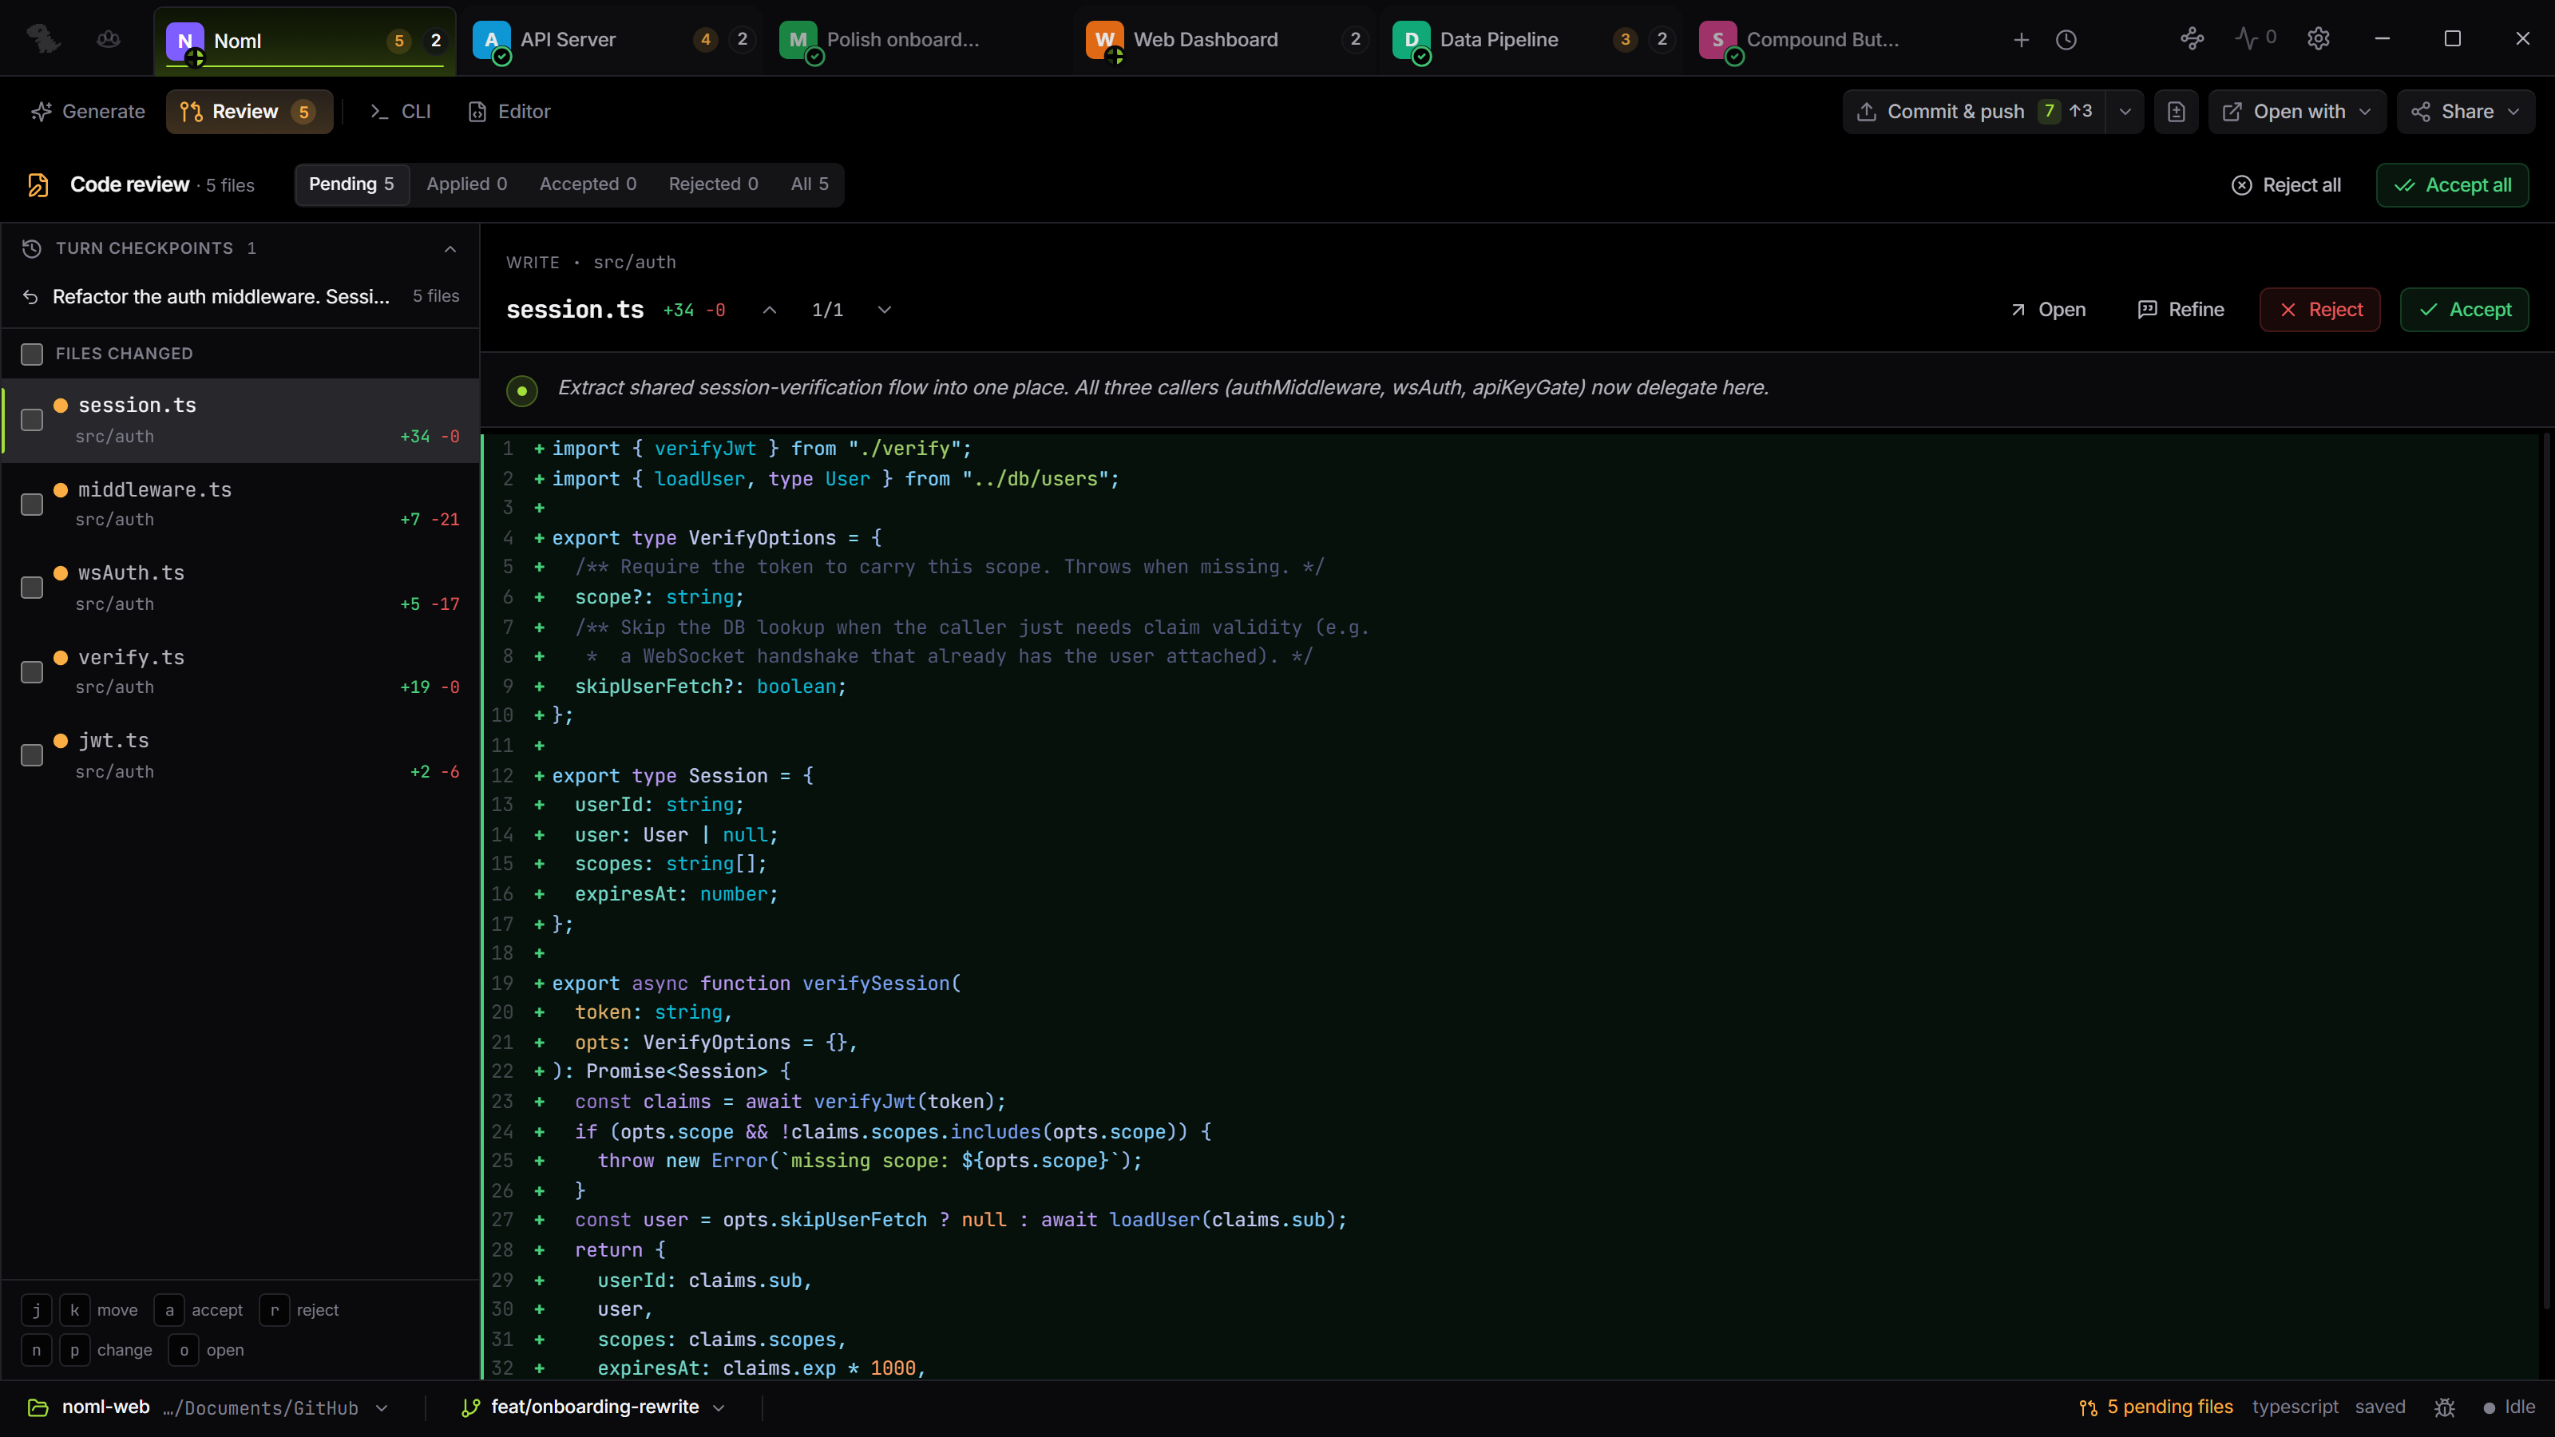Show the Applied 0 filter
This screenshot has height=1437, width=2555.
coord(467,184)
